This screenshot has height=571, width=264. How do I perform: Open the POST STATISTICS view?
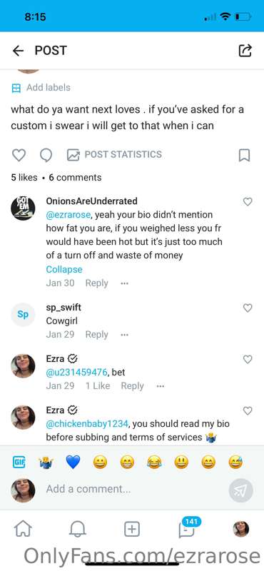tap(114, 154)
